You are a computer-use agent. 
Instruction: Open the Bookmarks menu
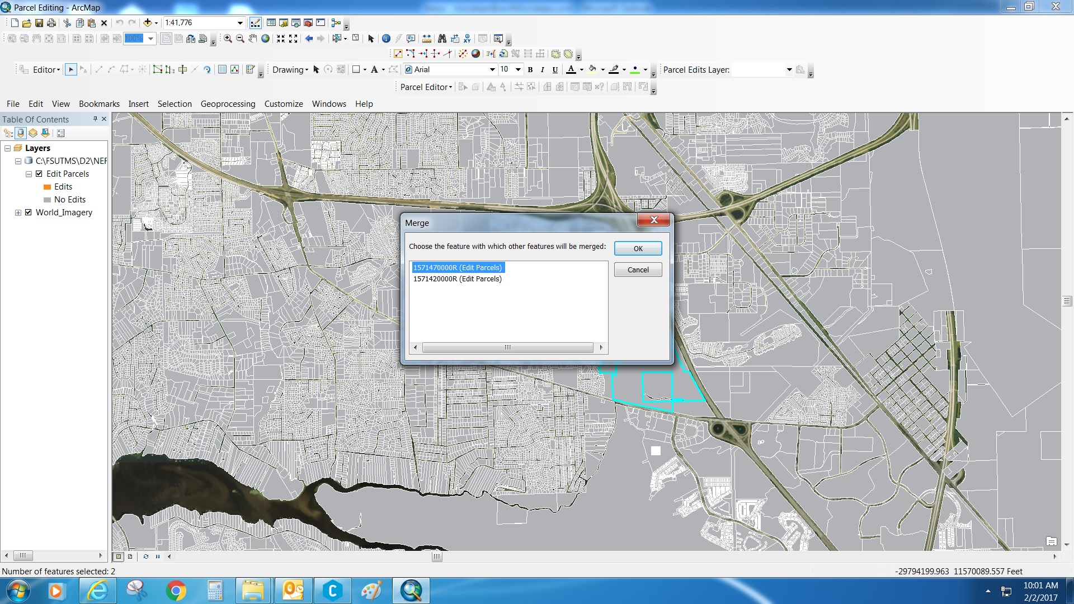pos(99,104)
